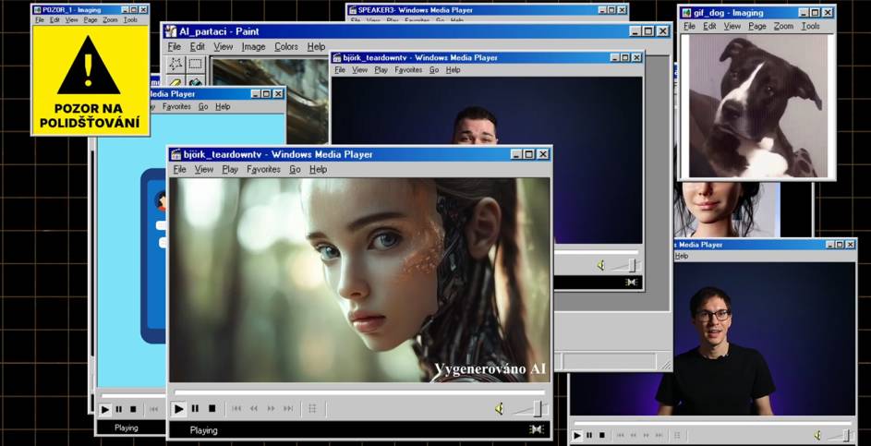Open View menu in front björk_teardowntv player
The width and height of the screenshot is (871, 446).
tap(204, 169)
